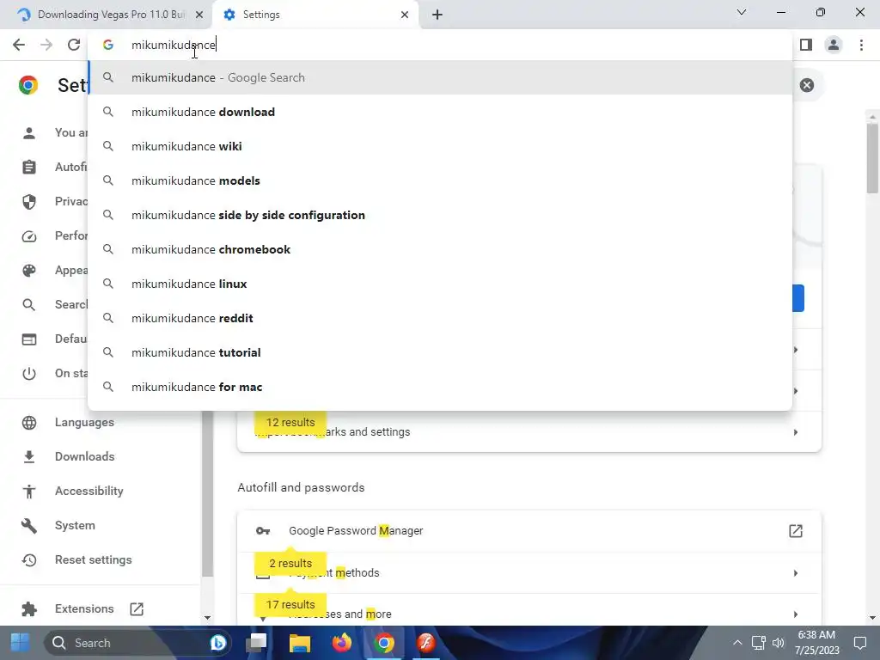Click the Extensions external link icon
This screenshot has height=660, width=880.
pyautogui.click(x=137, y=609)
